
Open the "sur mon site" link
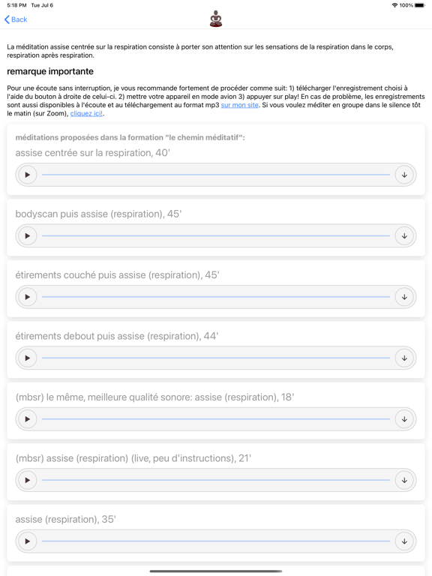239,105
